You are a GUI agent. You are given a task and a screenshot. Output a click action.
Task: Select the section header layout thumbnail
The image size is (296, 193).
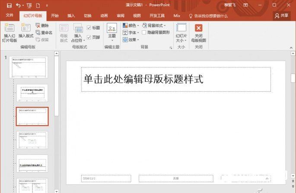(x=32, y=164)
